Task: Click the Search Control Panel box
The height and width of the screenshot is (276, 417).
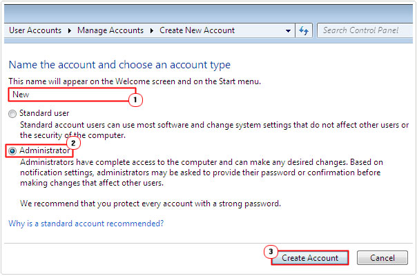Action: click(x=365, y=30)
